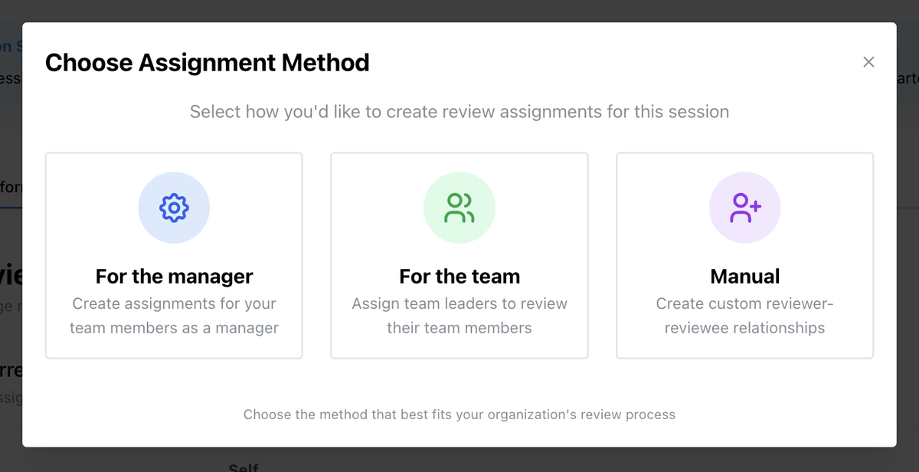The height and width of the screenshot is (472, 919).
Task: Click the add-person icon for Manual
Action: coord(745,208)
